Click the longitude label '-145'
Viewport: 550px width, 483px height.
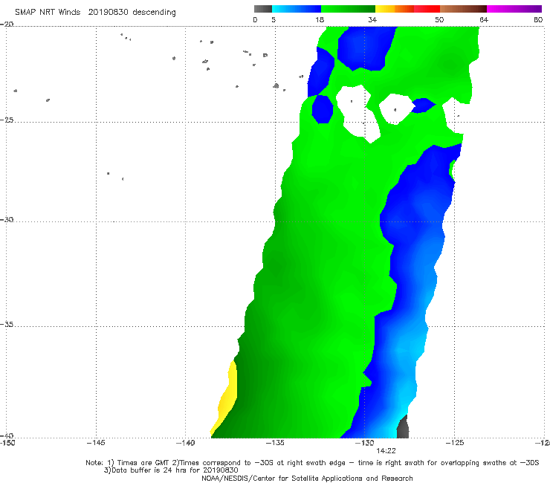point(96,443)
